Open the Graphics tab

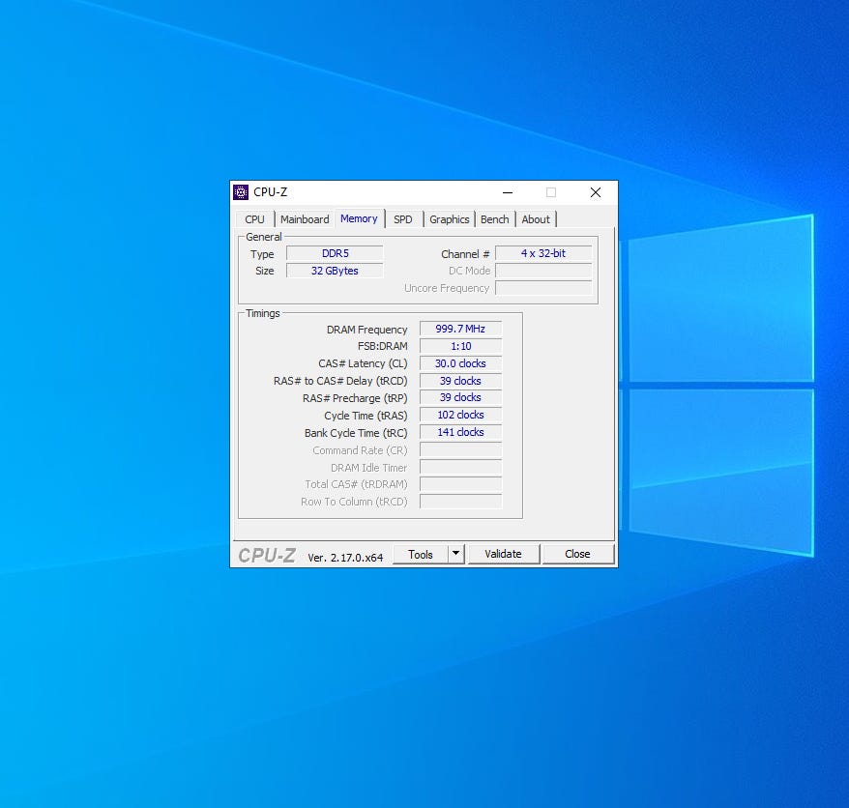[x=449, y=219]
